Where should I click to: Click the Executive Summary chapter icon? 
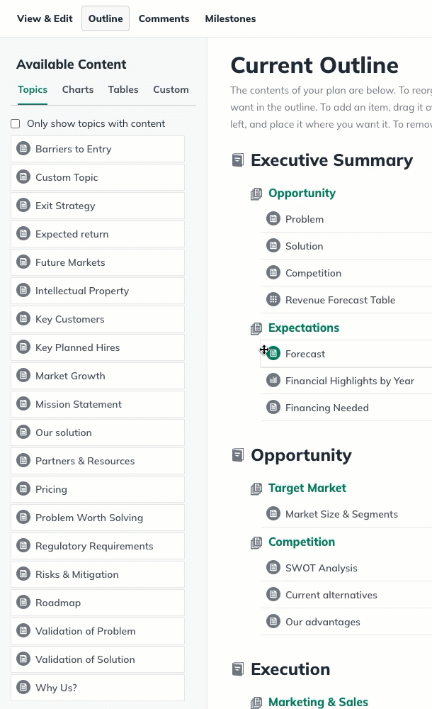pyautogui.click(x=238, y=160)
